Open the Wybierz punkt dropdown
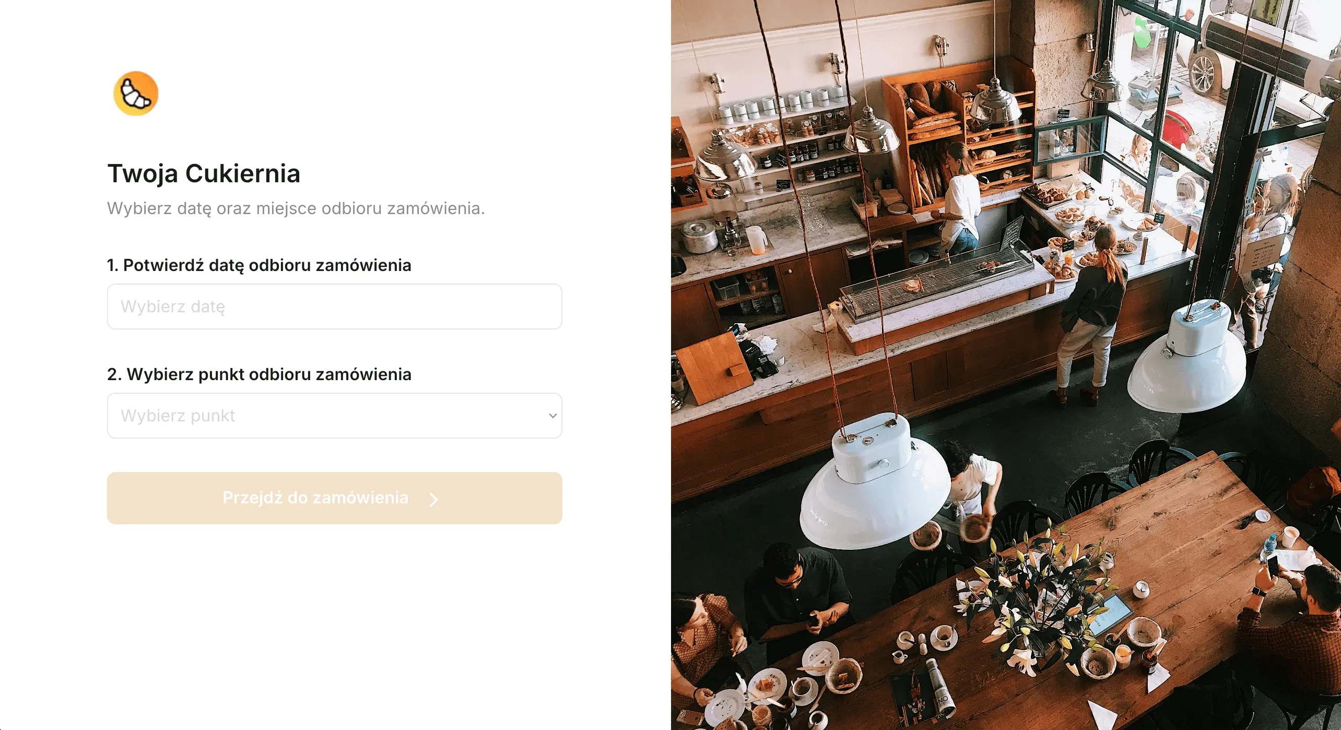This screenshot has width=1341, height=730. pos(335,416)
